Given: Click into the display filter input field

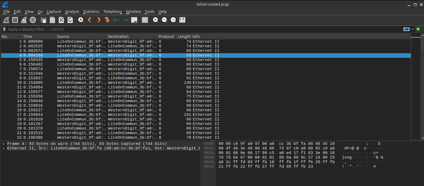Looking at the screenshot, I should [188, 29].
